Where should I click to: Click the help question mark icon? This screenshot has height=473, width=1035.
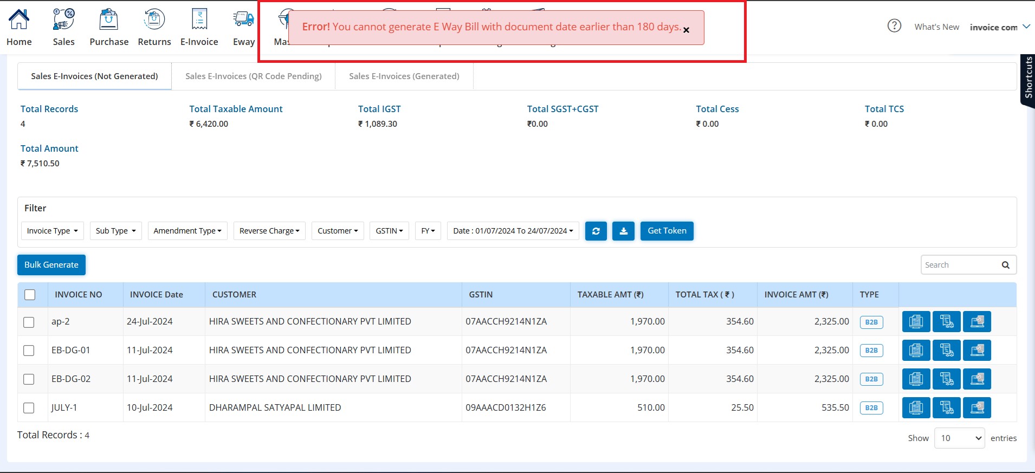[894, 25]
